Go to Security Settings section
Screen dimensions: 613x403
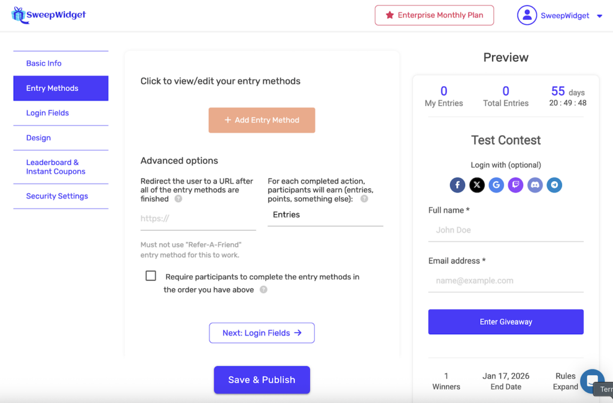[x=57, y=196]
